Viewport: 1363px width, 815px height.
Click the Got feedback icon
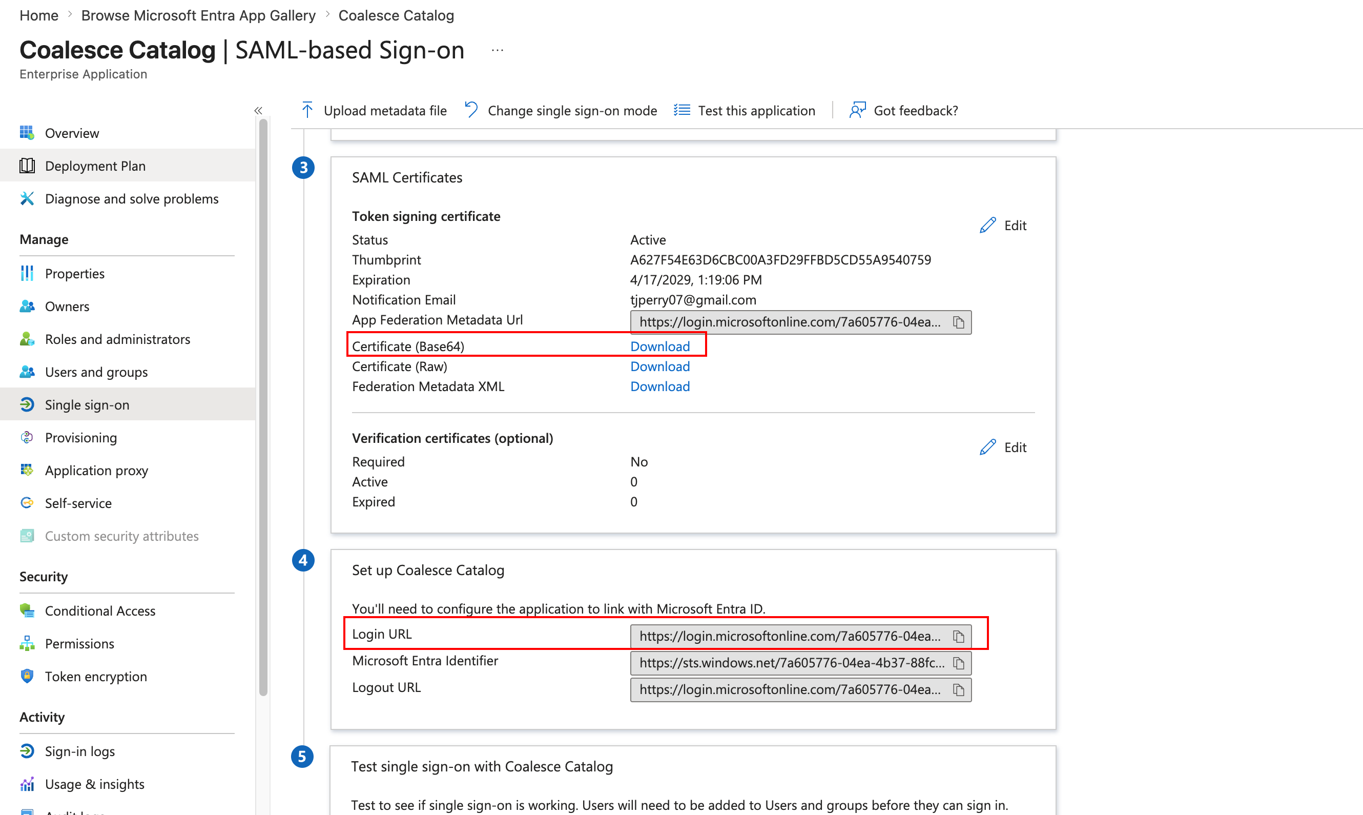click(857, 110)
